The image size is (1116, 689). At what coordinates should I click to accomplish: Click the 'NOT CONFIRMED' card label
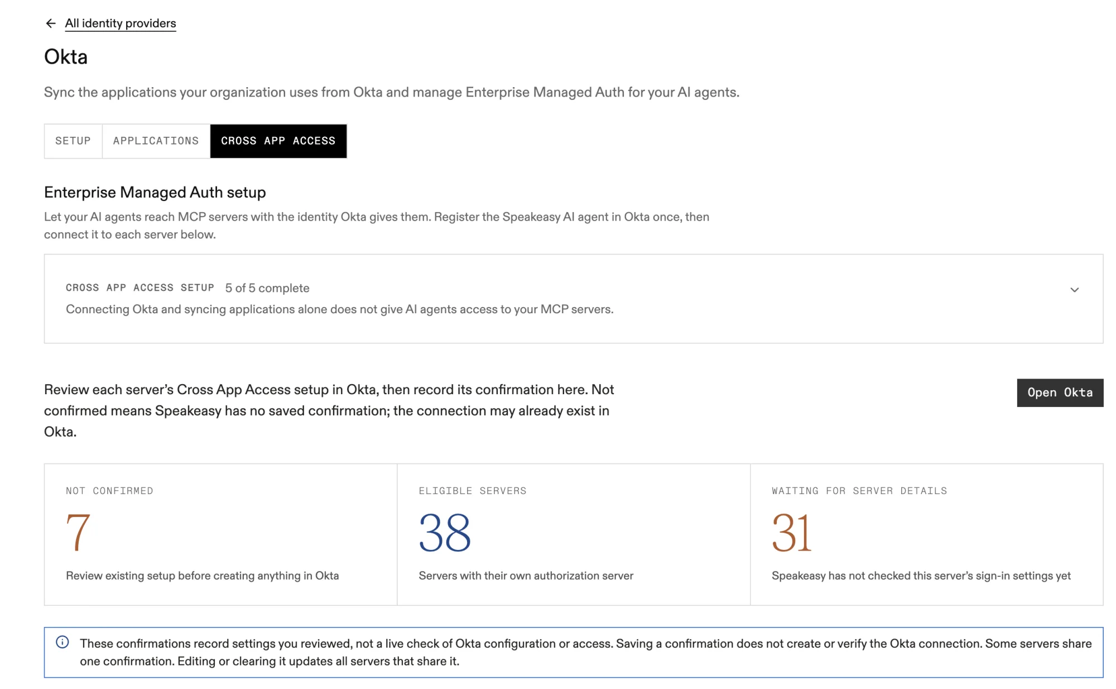pyautogui.click(x=109, y=491)
